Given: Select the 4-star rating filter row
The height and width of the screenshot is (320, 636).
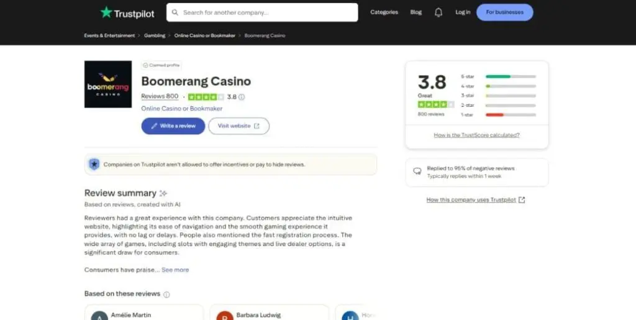Looking at the screenshot, I should click(498, 86).
